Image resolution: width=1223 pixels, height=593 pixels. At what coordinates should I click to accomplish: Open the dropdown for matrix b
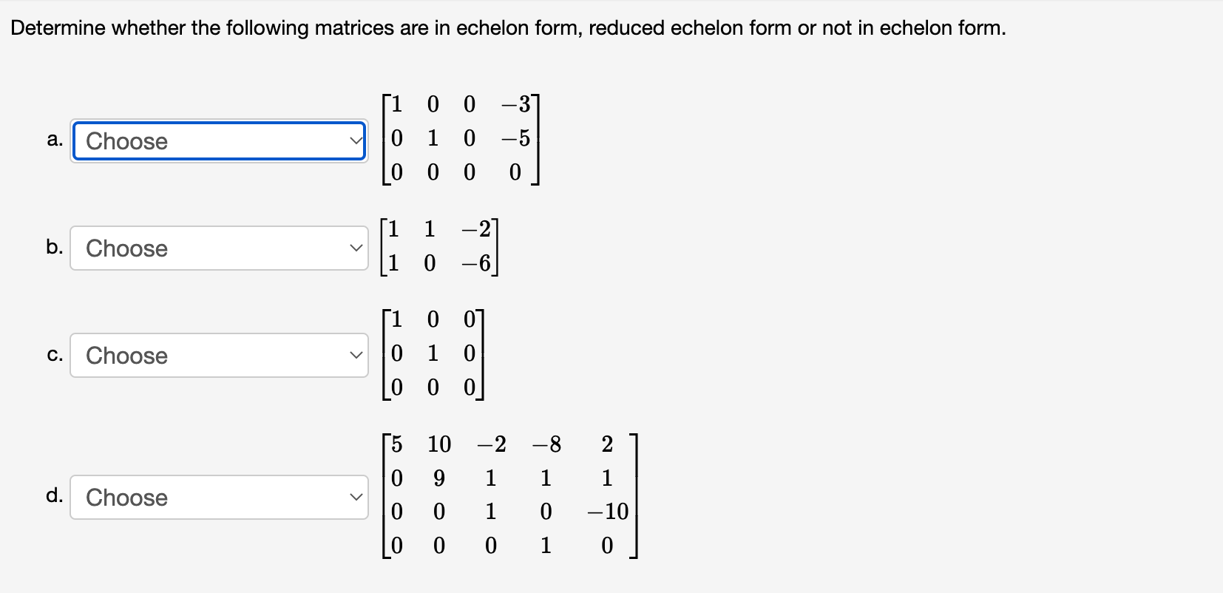(218, 248)
